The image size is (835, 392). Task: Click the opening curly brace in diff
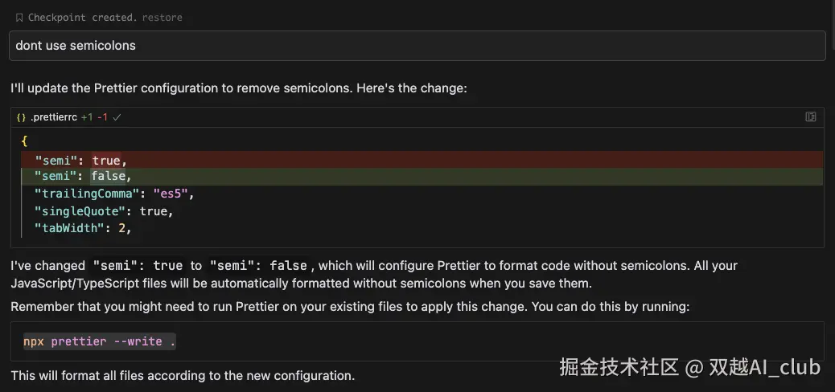[24, 141]
